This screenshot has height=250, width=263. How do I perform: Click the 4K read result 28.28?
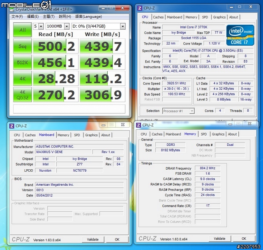[x=56, y=79]
